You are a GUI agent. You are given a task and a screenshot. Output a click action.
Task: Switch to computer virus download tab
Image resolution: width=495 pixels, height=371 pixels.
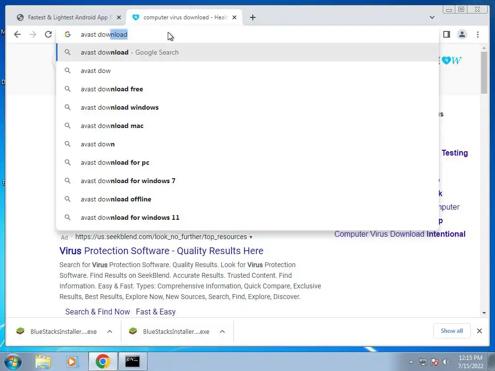[x=184, y=17]
